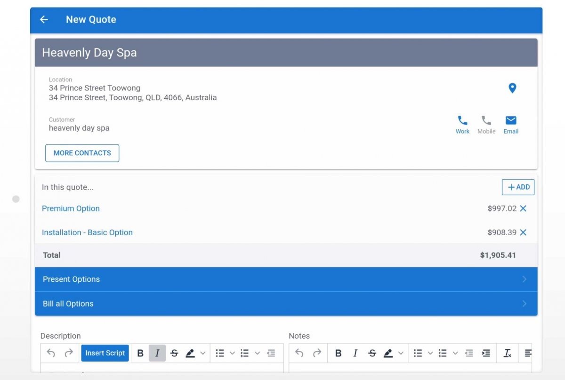Toggle italic in the Notes editor

(355, 353)
